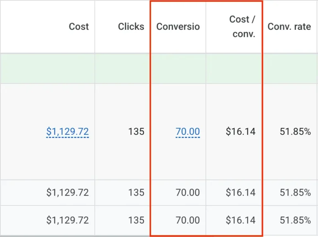The image size is (318, 237).
Task: Select the 135 clicks cell in first data row
Action: pos(136,132)
